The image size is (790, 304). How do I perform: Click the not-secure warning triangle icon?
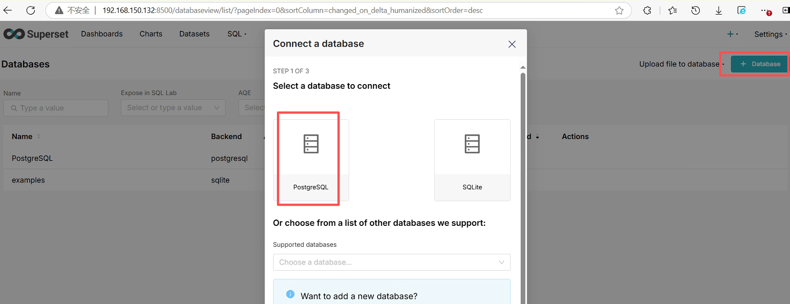[59, 10]
